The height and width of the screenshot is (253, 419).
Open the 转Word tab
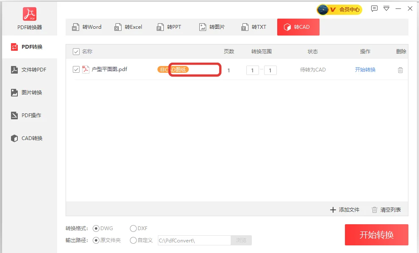pos(87,27)
